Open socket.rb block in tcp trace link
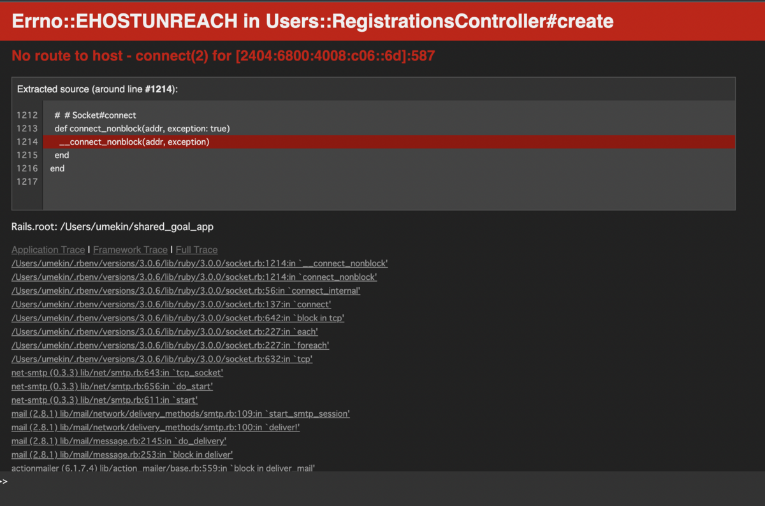 [x=177, y=318]
